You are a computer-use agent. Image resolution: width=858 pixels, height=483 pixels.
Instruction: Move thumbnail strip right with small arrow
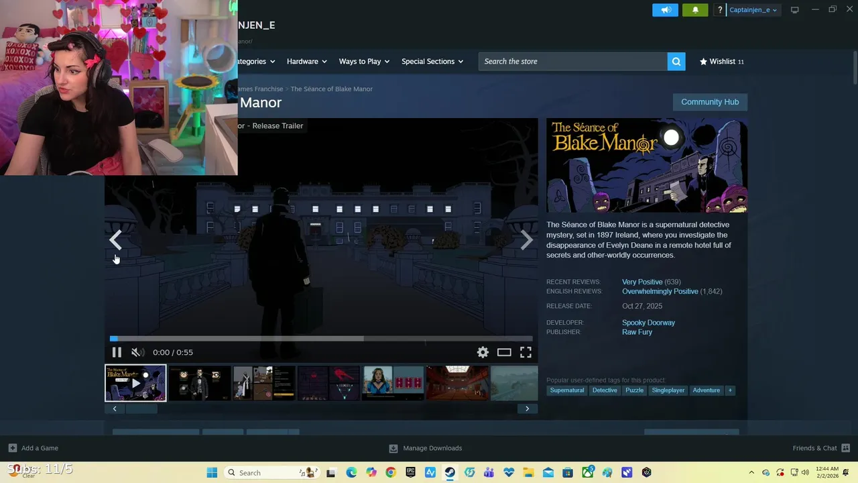[527, 409]
